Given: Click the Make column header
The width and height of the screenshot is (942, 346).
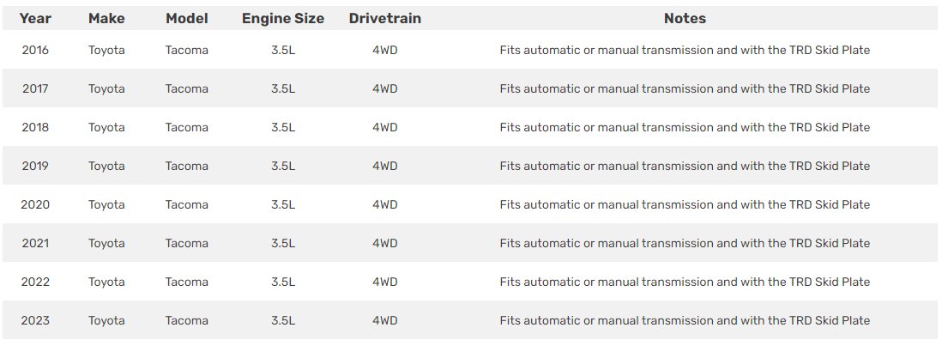Looking at the screenshot, I should (106, 19).
